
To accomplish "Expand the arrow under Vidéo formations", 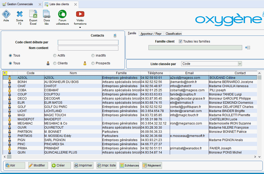I will (x=80, y=27).
